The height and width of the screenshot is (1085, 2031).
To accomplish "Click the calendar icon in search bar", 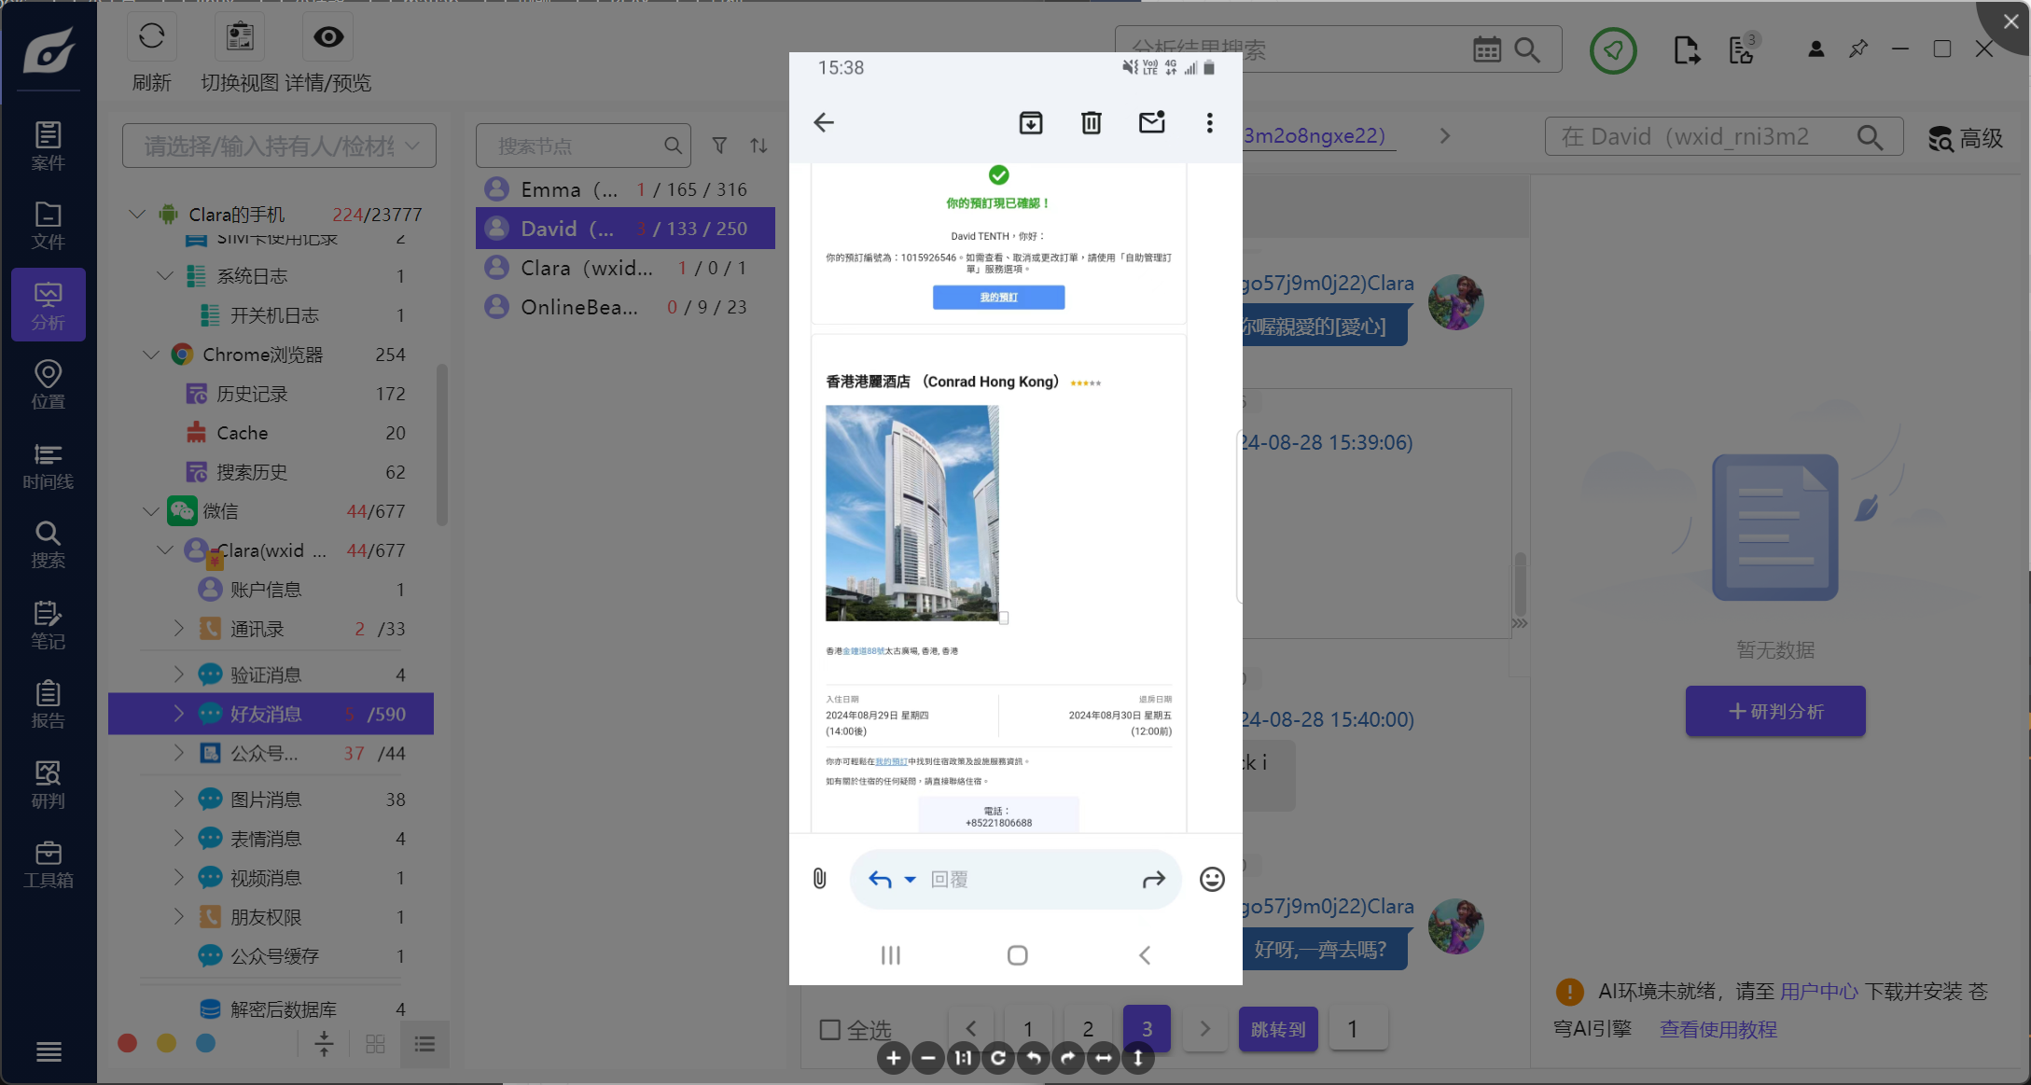I will click(x=1486, y=49).
